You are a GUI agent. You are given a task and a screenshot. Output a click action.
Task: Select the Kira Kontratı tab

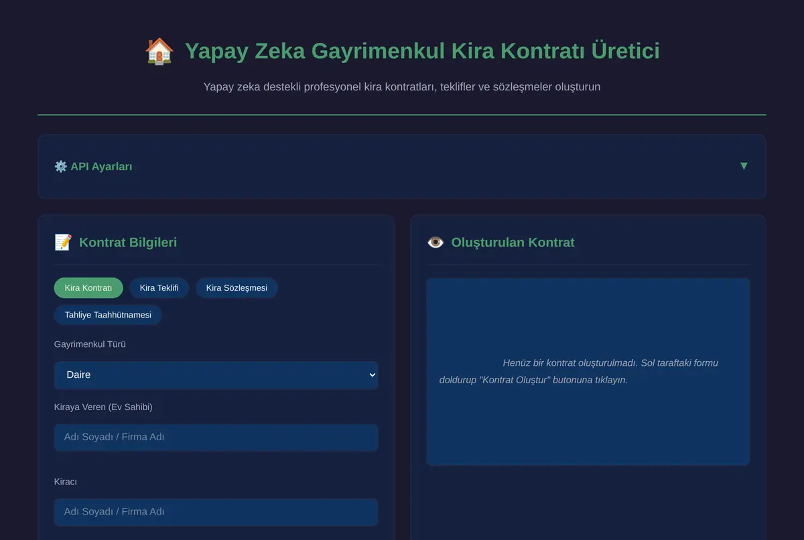pyautogui.click(x=88, y=288)
